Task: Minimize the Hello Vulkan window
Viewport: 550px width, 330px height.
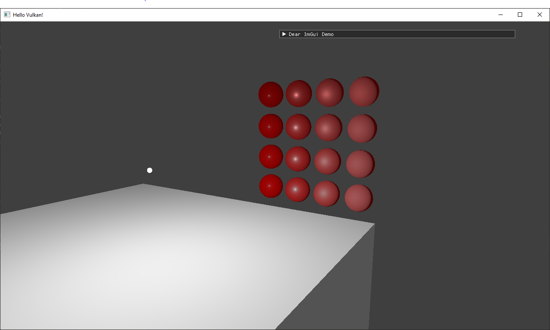Action: (x=500, y=15)
